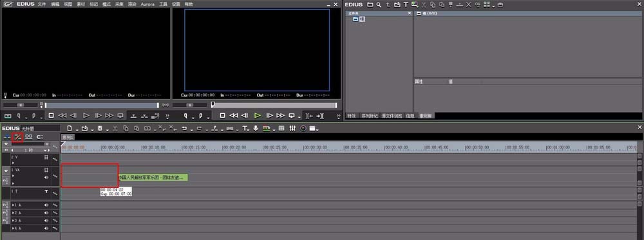Toggle video mute on 1 VA track
The height and width of the screenshot is (240, 644).
(x=46, y=169)
